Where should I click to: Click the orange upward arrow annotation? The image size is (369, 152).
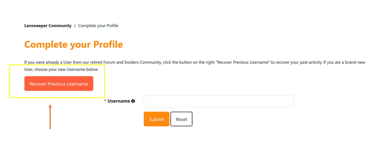[50, 117]
